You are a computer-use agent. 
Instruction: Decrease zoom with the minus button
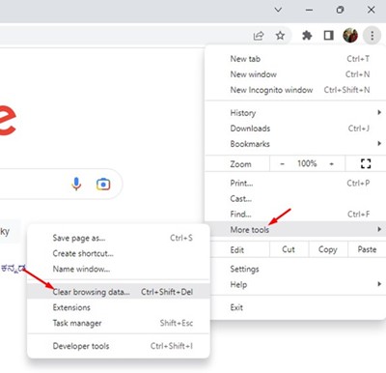[x=282, y=164]
